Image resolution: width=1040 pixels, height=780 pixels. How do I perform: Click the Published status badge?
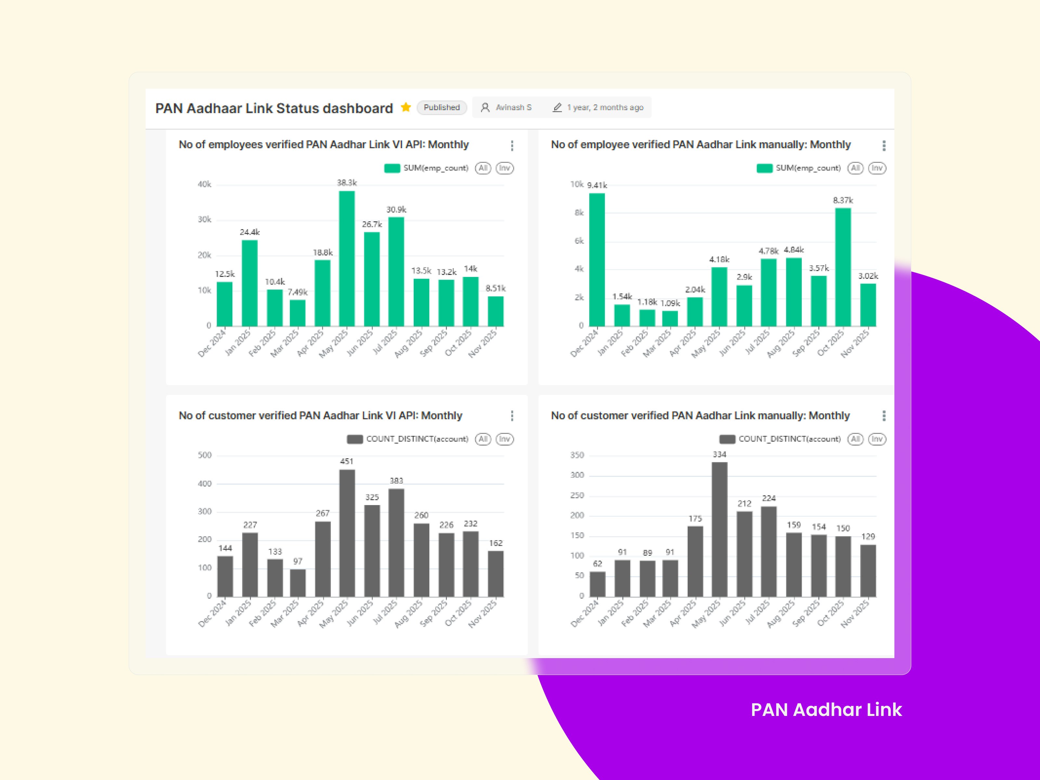441,108
